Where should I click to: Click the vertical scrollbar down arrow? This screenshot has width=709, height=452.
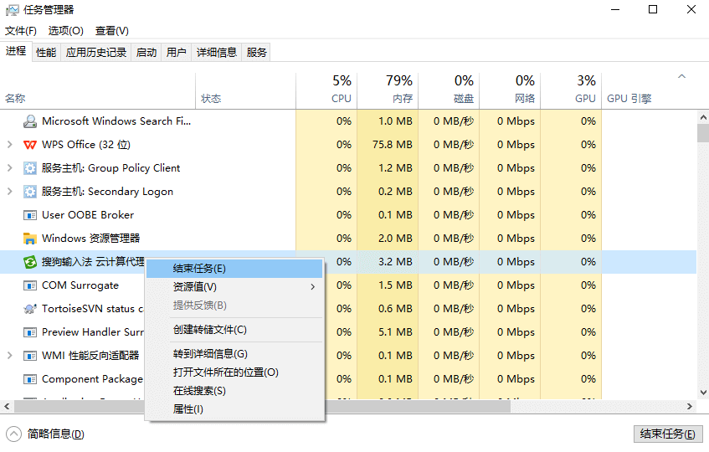(703, 393)
